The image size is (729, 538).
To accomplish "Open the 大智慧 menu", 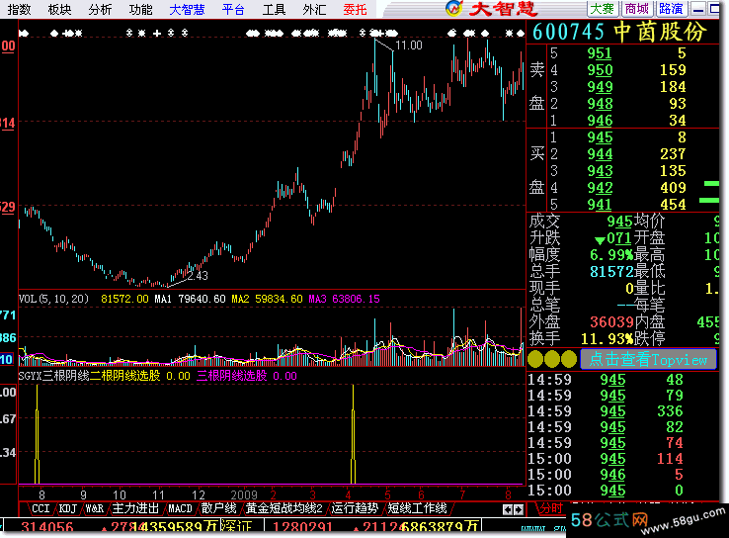I will click(x=187, y=9).
